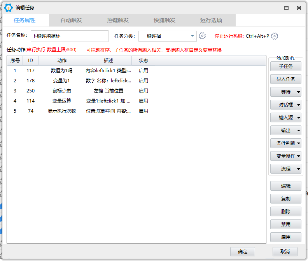Image resolution: width=308 pixels, height=261 pixels.
Task: Switch to the 自动触发 tab
Action: click(71, 20)
